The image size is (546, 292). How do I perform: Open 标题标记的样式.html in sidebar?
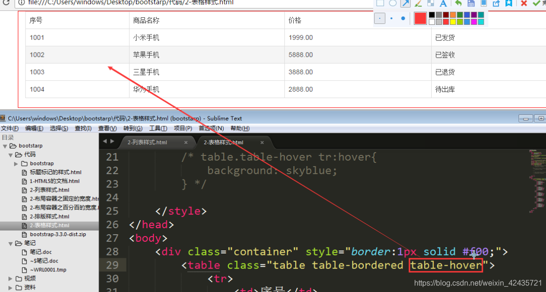point(56,172)
